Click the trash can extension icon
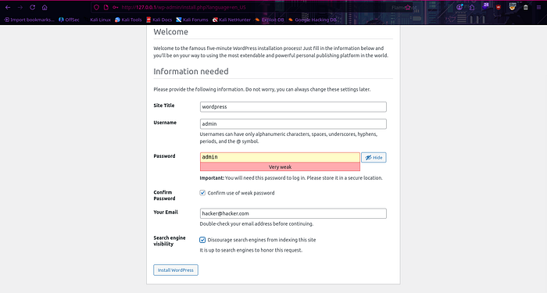The height and width of the screenshot is (293, 547). click(x=526, y=7)
